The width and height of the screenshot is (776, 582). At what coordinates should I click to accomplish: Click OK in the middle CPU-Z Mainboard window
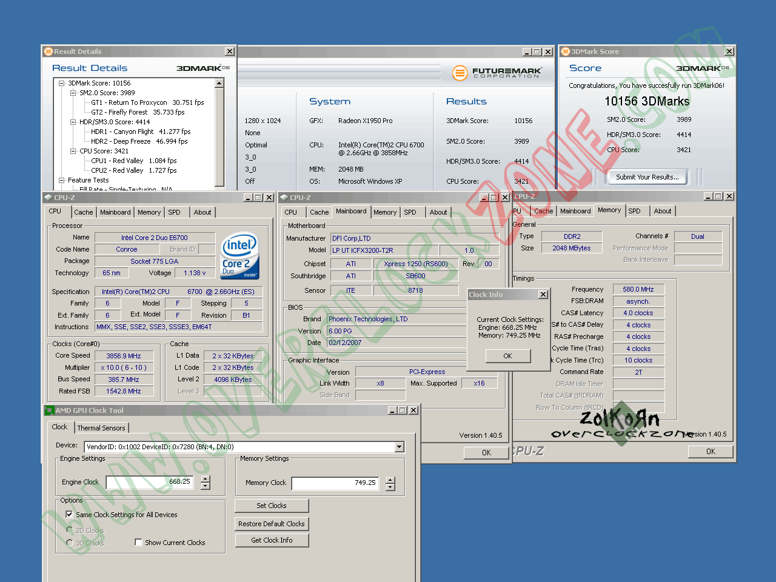coord(486,453)
